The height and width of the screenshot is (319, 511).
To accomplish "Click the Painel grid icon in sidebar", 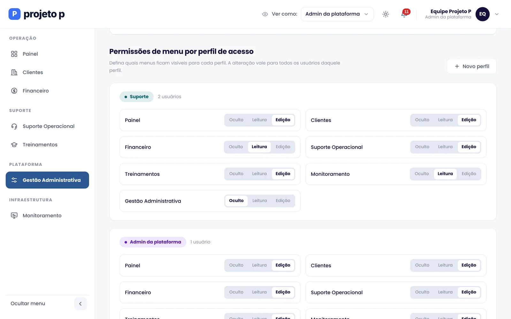I will [x=14, y=54].
